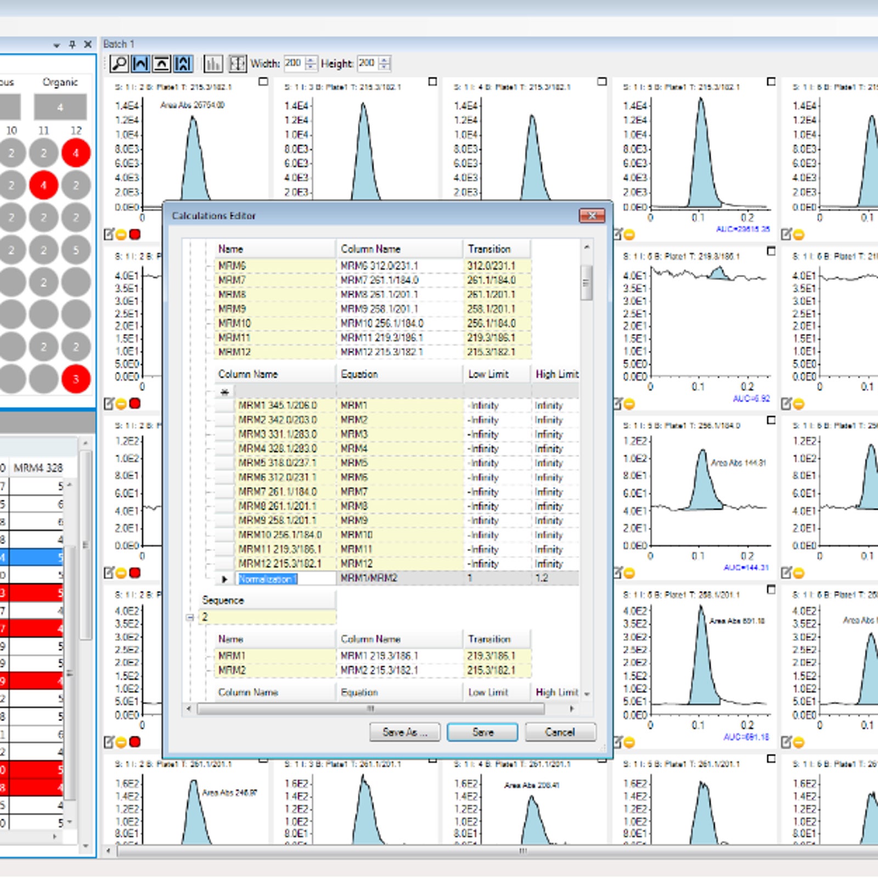The width and height of the screenshot is (878, 878).
Task: Click red icon beside the 1.2E2-scale left chromatogram
Action: click(x=134, y=573)
